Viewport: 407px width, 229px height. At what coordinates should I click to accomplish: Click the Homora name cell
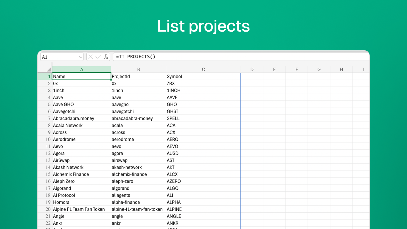[82, 202]
